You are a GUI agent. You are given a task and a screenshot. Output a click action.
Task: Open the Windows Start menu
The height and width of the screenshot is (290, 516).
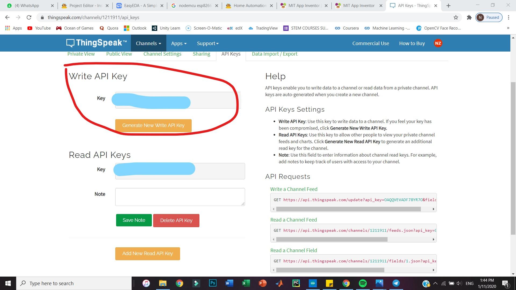8,283
